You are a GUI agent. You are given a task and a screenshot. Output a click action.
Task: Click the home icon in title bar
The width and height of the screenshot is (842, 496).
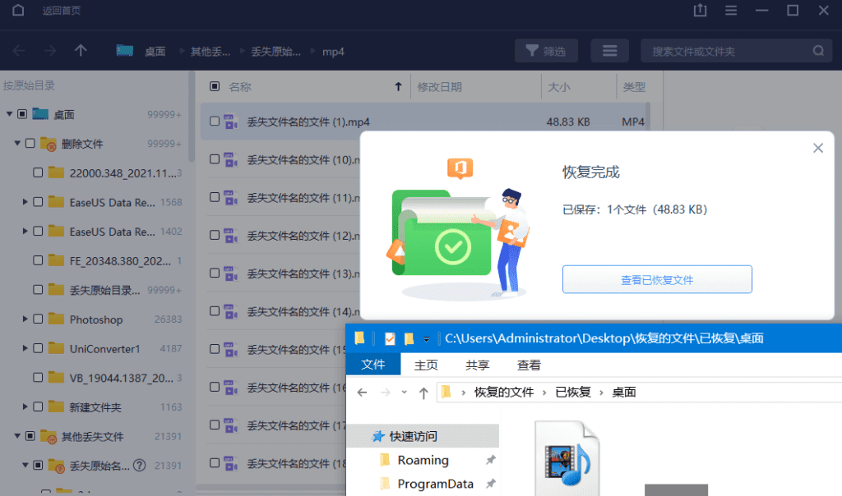18,11
